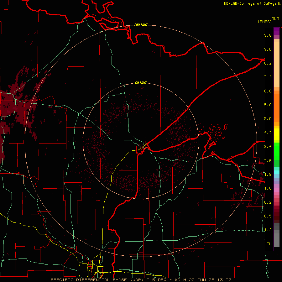Click the cyan band of the color scale

point(277,172)
